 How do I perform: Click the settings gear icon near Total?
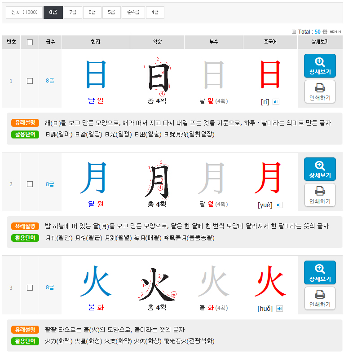[x=325, y=31]
